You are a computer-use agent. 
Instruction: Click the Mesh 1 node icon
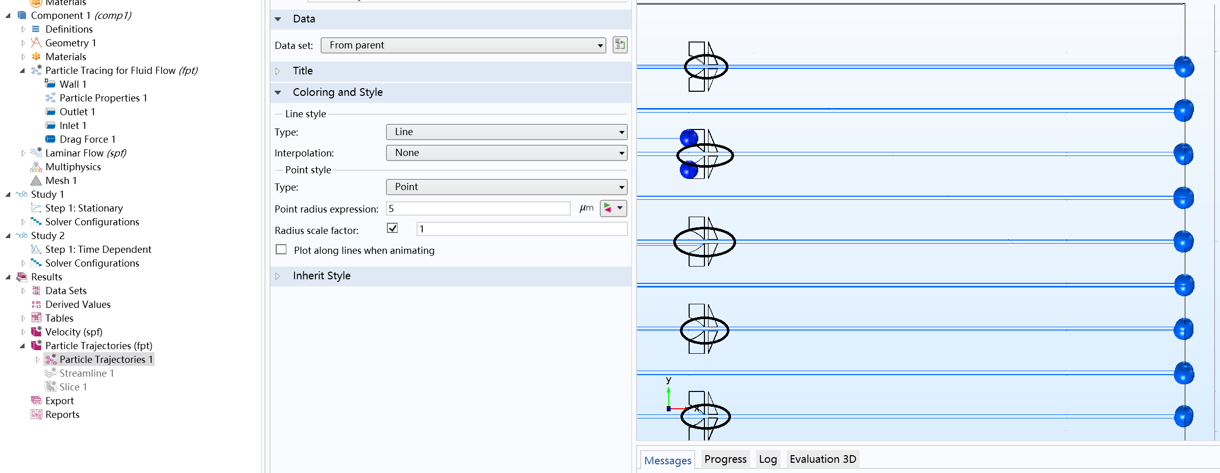coord(36,180)
